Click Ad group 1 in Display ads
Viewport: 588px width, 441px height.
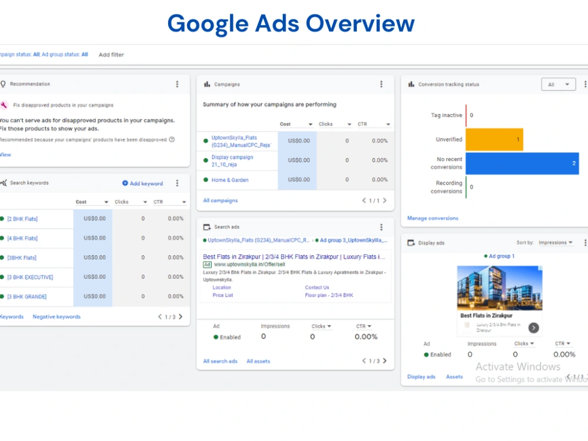pos(502,256)
